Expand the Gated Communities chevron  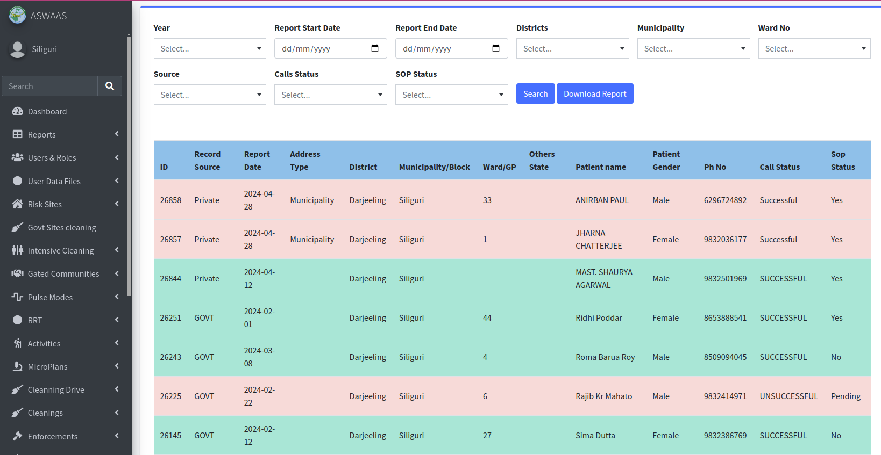click(117, 273)
